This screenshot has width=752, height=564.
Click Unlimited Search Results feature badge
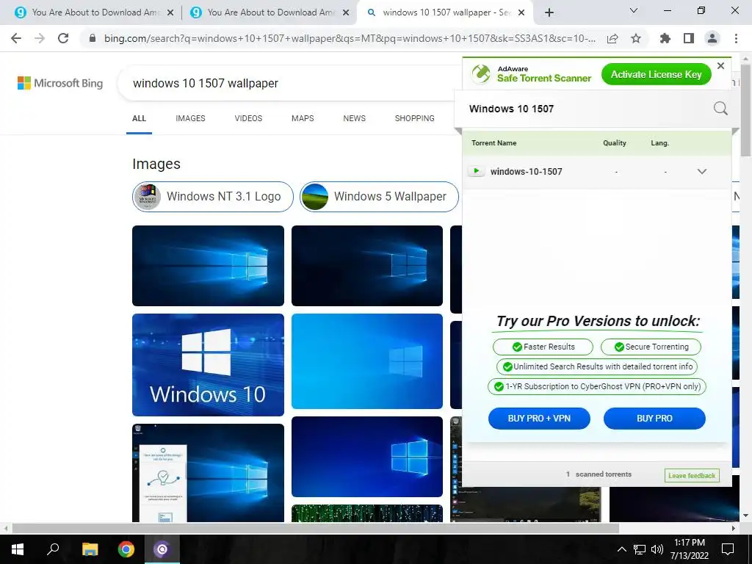[x=597, y=367]
